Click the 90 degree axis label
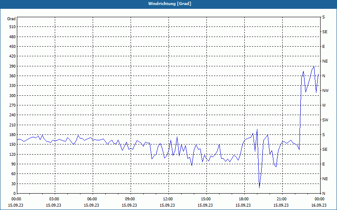337x210 pixels. point(13,164)
